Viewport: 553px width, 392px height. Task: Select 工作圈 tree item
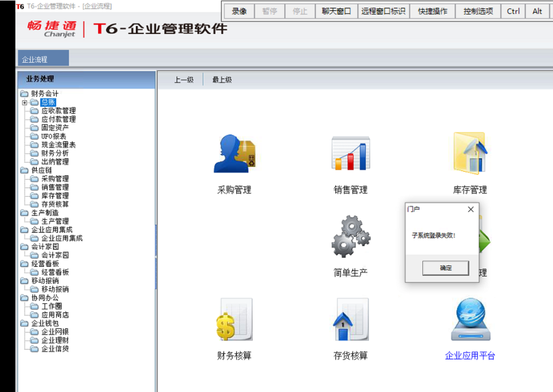[52, 306]
